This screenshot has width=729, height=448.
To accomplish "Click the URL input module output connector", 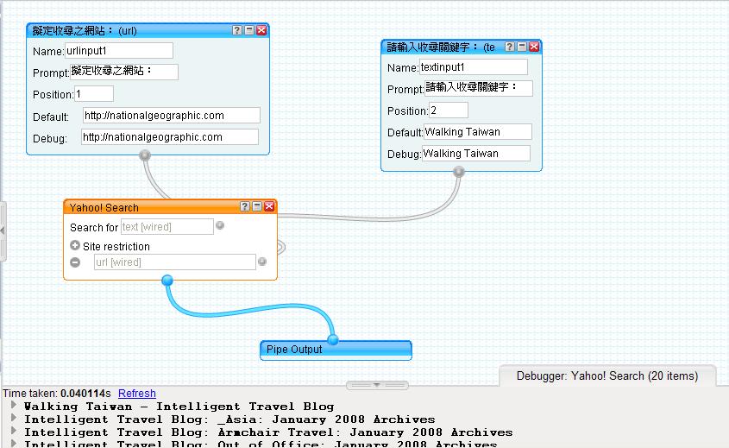I will tap(145, 155).
